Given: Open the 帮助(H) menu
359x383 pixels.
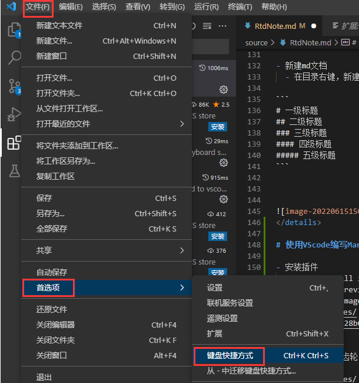Looking at the screenshot, I should [274, 7].
